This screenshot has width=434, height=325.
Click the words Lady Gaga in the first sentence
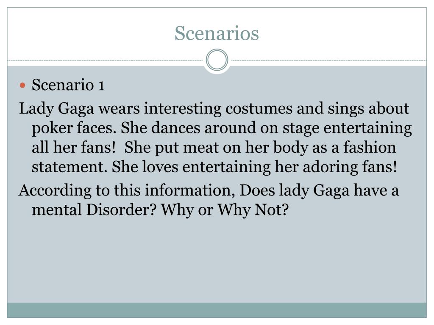click(56, 108)
